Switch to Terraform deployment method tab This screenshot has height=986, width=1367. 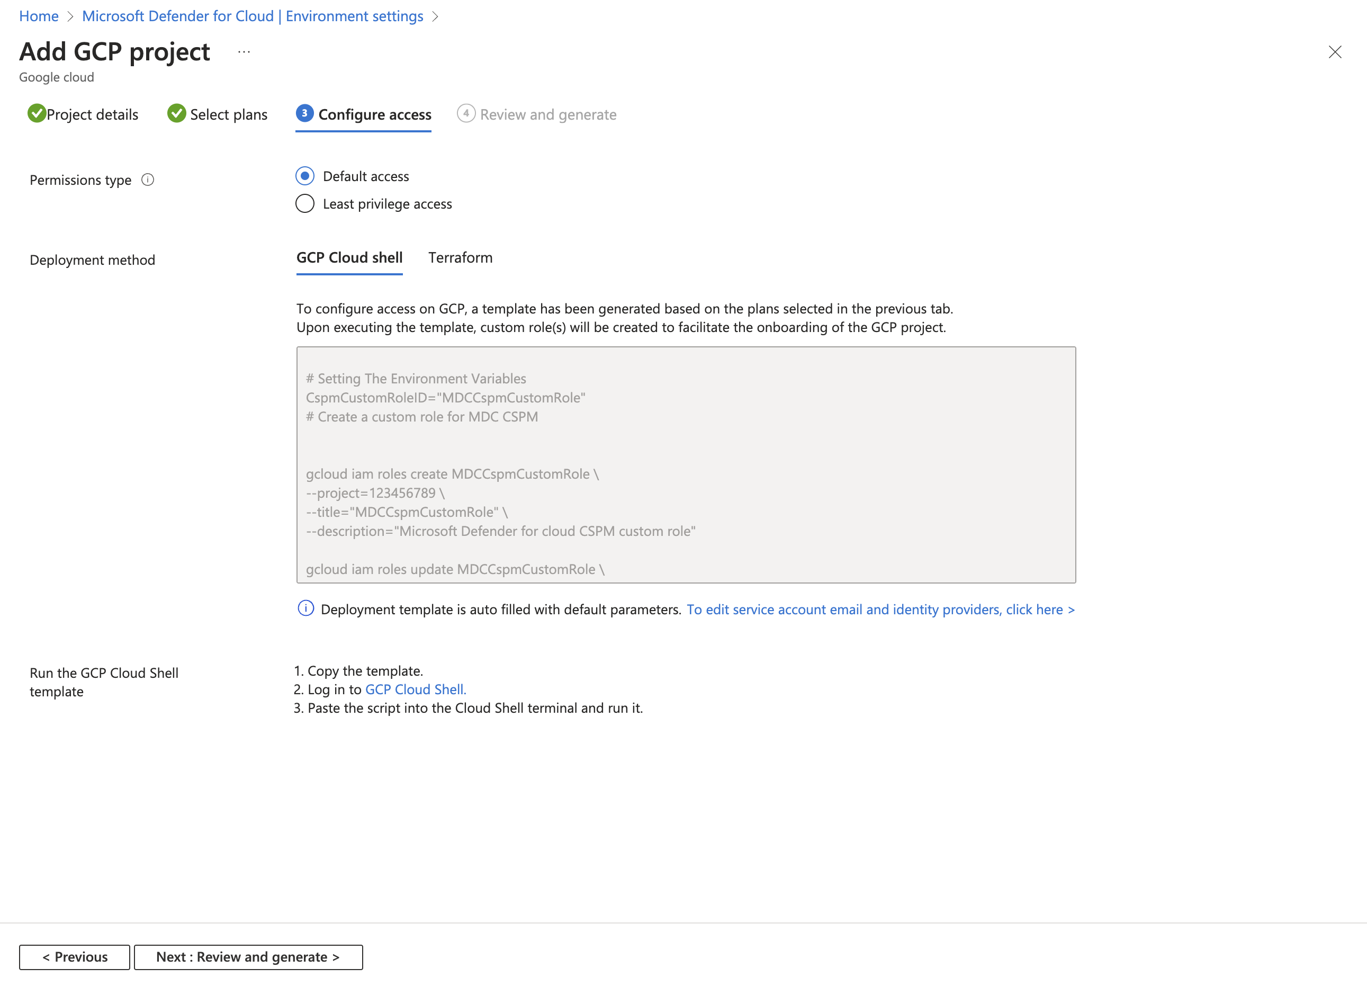point(460,257)
